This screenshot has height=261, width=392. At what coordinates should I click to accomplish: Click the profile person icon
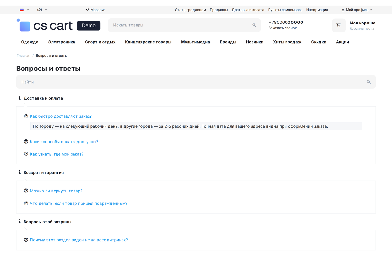coord(343,10)
